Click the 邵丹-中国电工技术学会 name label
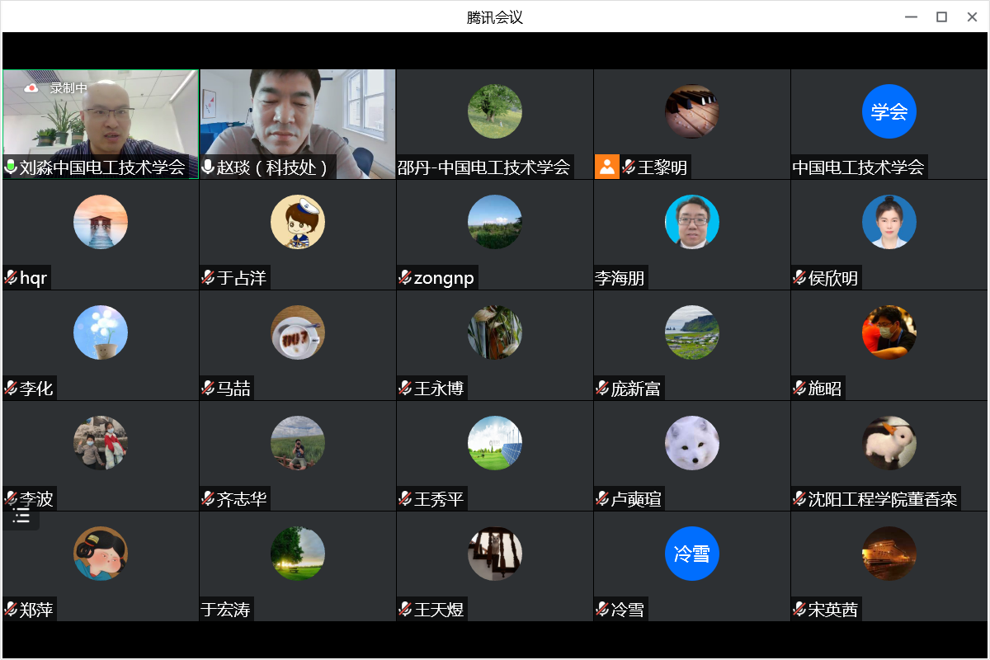 [484, 167]
